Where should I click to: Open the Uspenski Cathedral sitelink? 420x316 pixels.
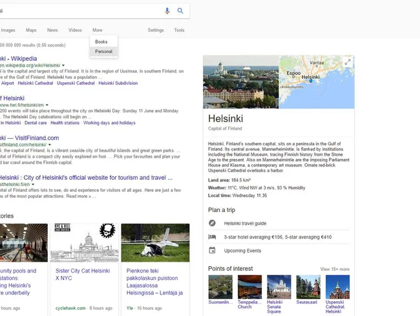coord(76,83)
